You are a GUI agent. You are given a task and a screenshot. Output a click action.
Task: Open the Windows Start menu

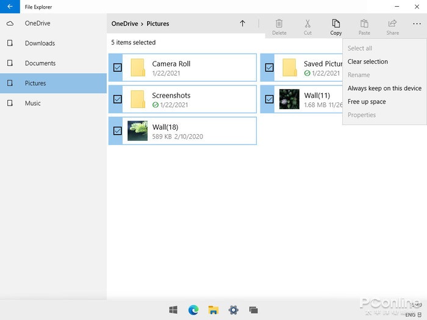click(173, 310)
